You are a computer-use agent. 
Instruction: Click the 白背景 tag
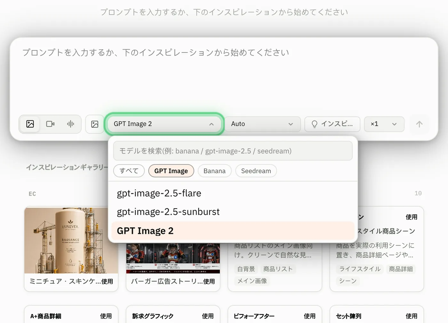tap(246, 269)
